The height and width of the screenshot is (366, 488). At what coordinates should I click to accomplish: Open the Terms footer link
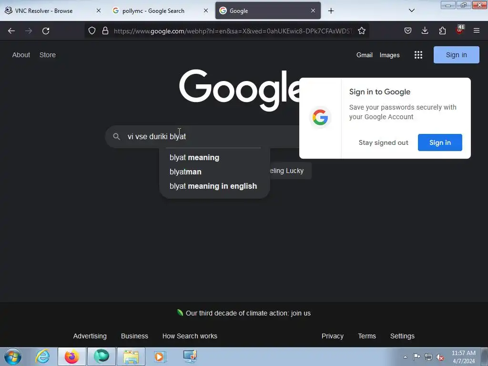coord(366,336)
